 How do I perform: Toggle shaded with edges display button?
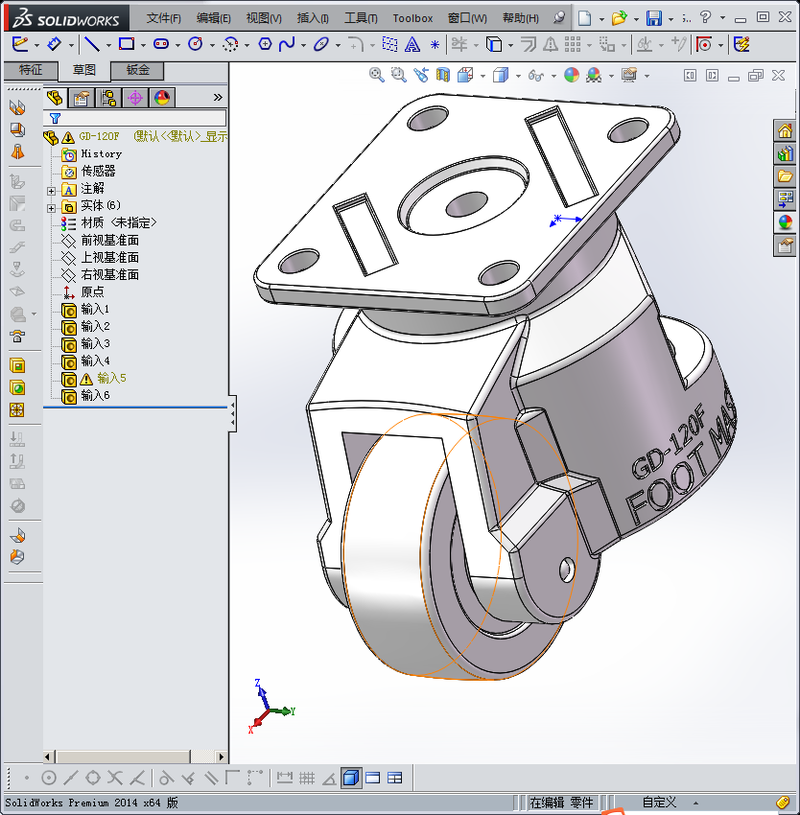click(351, 778)
